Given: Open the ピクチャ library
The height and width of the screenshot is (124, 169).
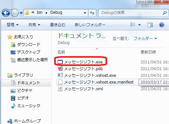Looking at the screenshot, I should pos(25,91).
